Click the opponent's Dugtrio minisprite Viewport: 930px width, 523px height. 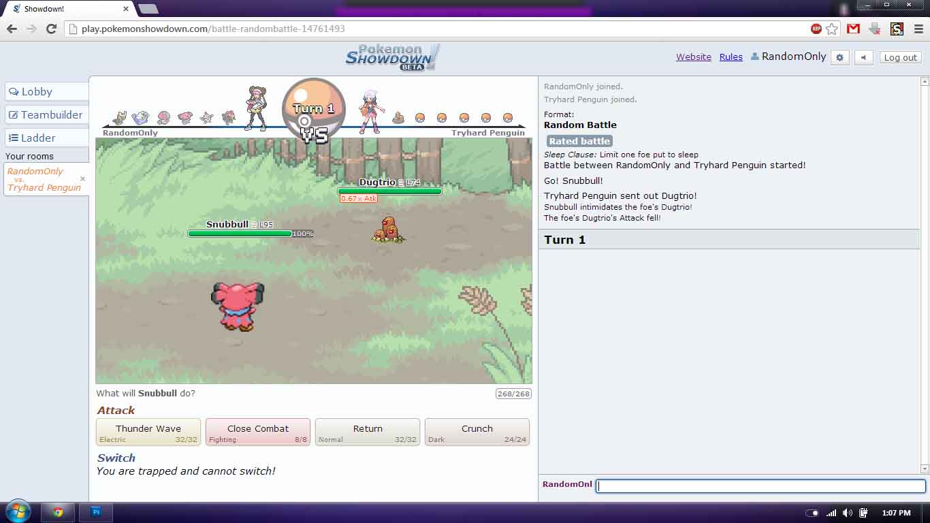(398, 117)
